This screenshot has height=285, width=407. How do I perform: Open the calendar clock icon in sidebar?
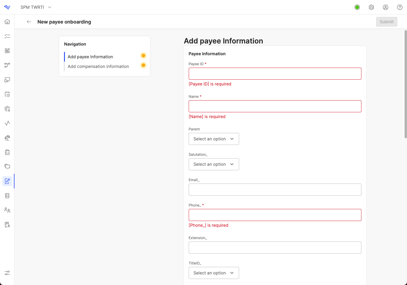pos(7,94)
